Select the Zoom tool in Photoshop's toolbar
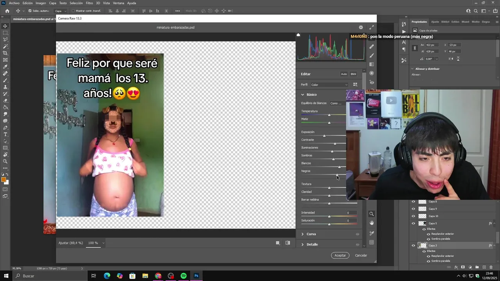500x281 pixels. 5,161
